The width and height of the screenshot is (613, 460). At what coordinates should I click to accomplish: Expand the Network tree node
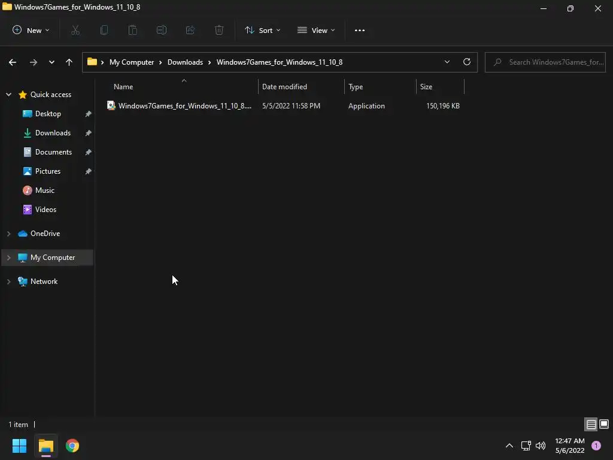point(8,282)
